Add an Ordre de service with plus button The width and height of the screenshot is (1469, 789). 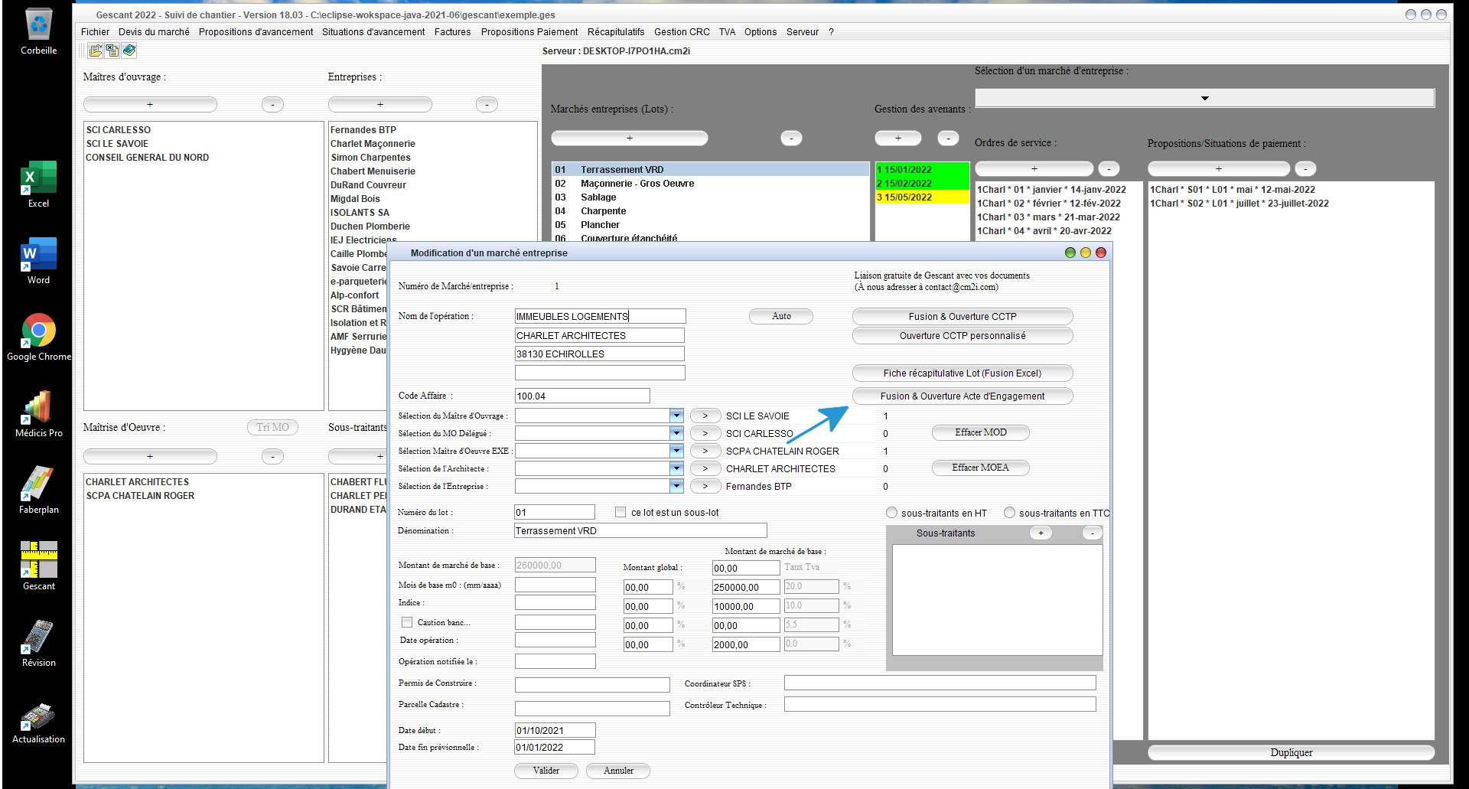coord(1034,168)
